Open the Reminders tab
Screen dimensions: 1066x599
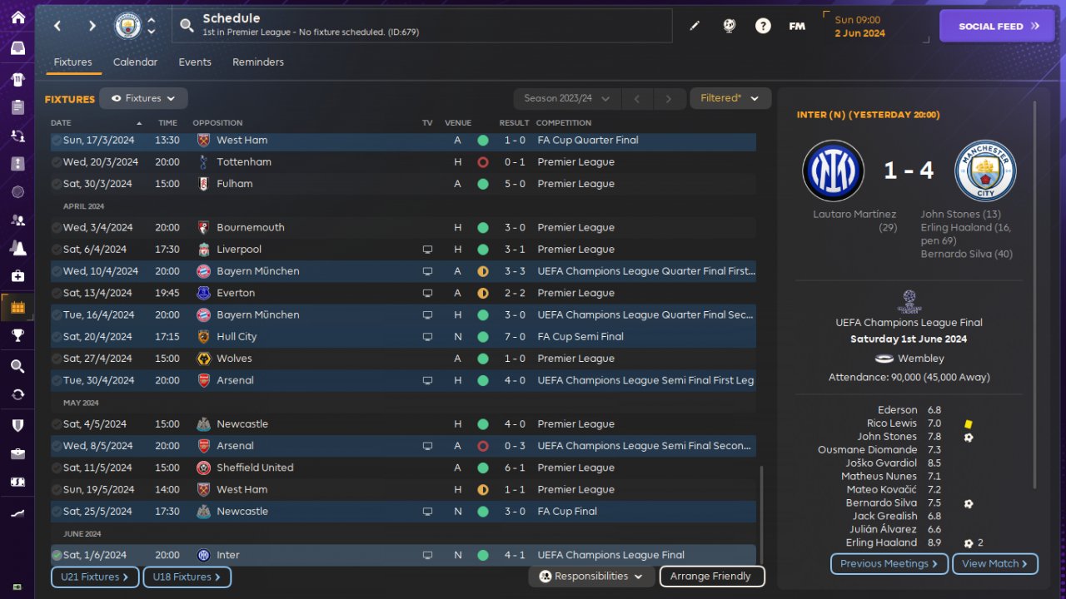258,62
